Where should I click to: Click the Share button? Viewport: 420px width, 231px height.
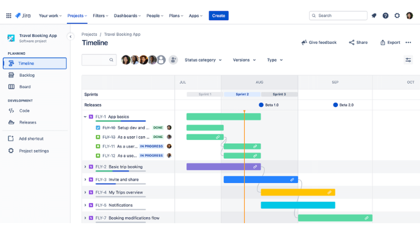point(358,42)
